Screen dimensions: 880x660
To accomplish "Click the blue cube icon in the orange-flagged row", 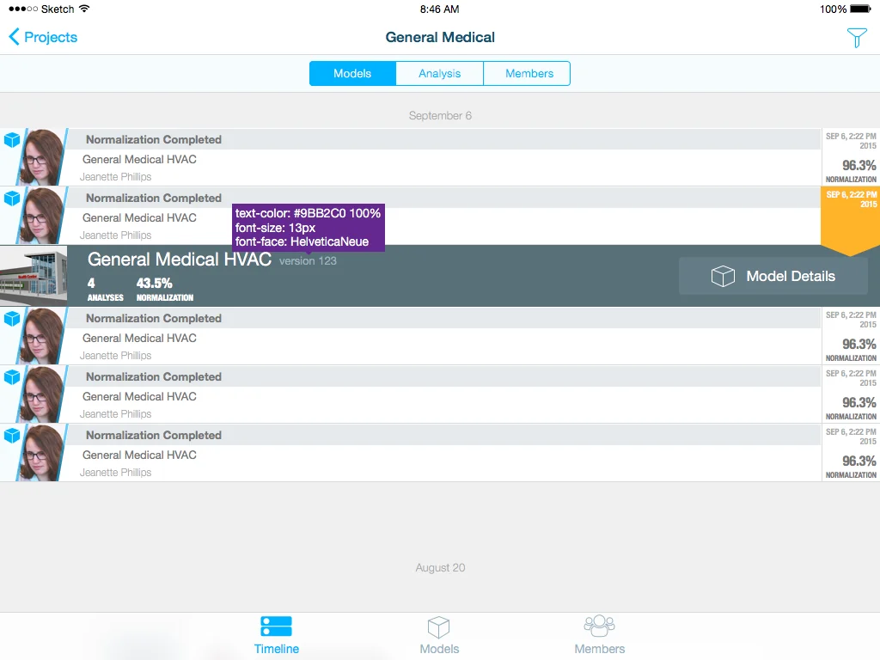I will (x=12, y=199).
